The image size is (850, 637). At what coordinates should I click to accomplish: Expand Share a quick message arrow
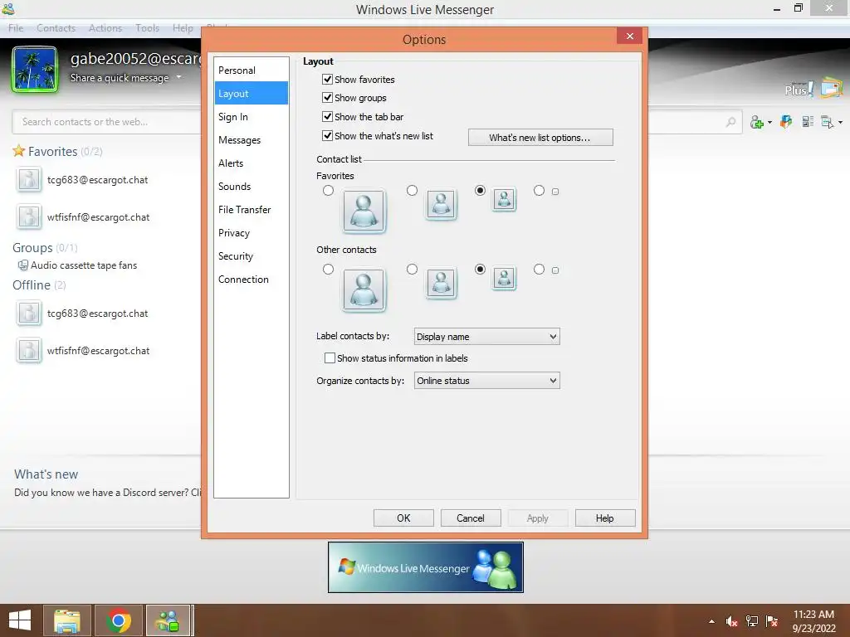[179, 77]
